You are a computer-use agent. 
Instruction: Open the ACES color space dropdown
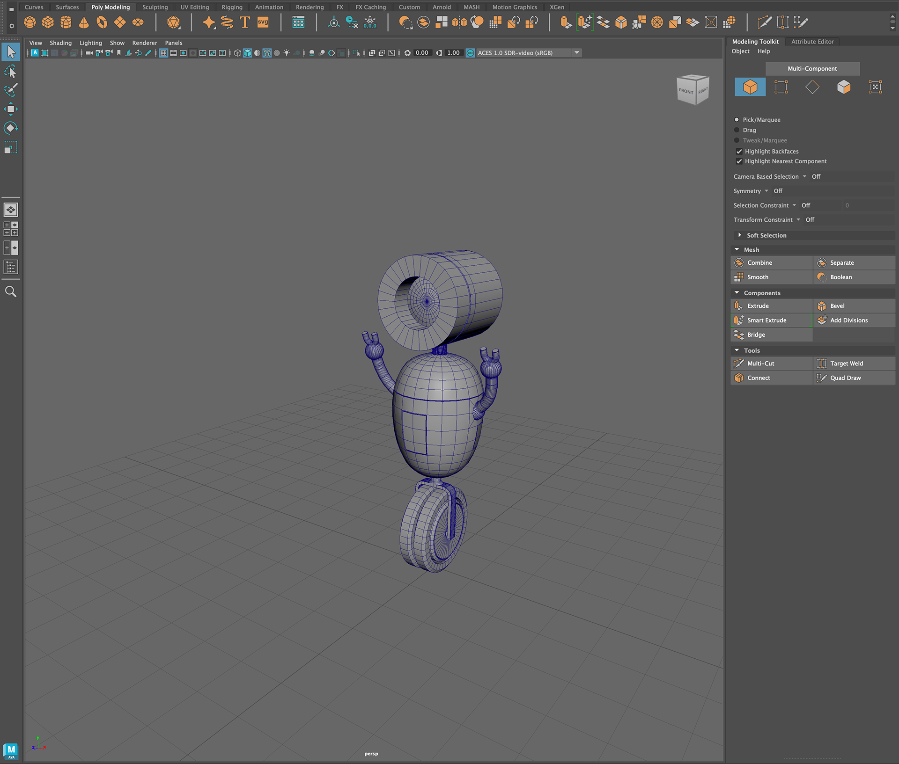(x=577, y=53)
